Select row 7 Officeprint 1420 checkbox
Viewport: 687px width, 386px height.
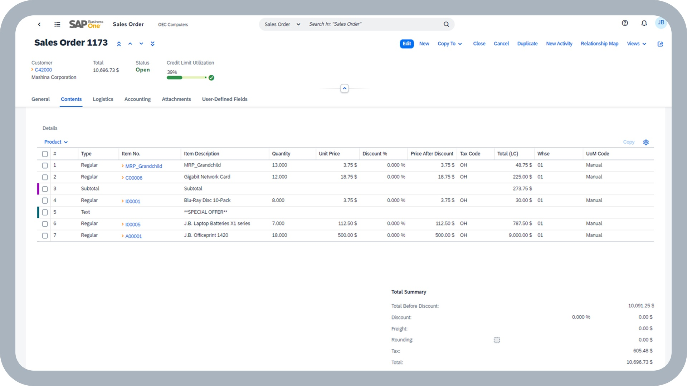(x=45, y=236)
